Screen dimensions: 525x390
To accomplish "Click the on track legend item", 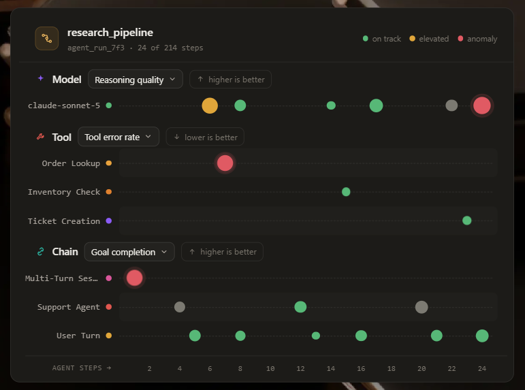I will [x=382, y=39].
